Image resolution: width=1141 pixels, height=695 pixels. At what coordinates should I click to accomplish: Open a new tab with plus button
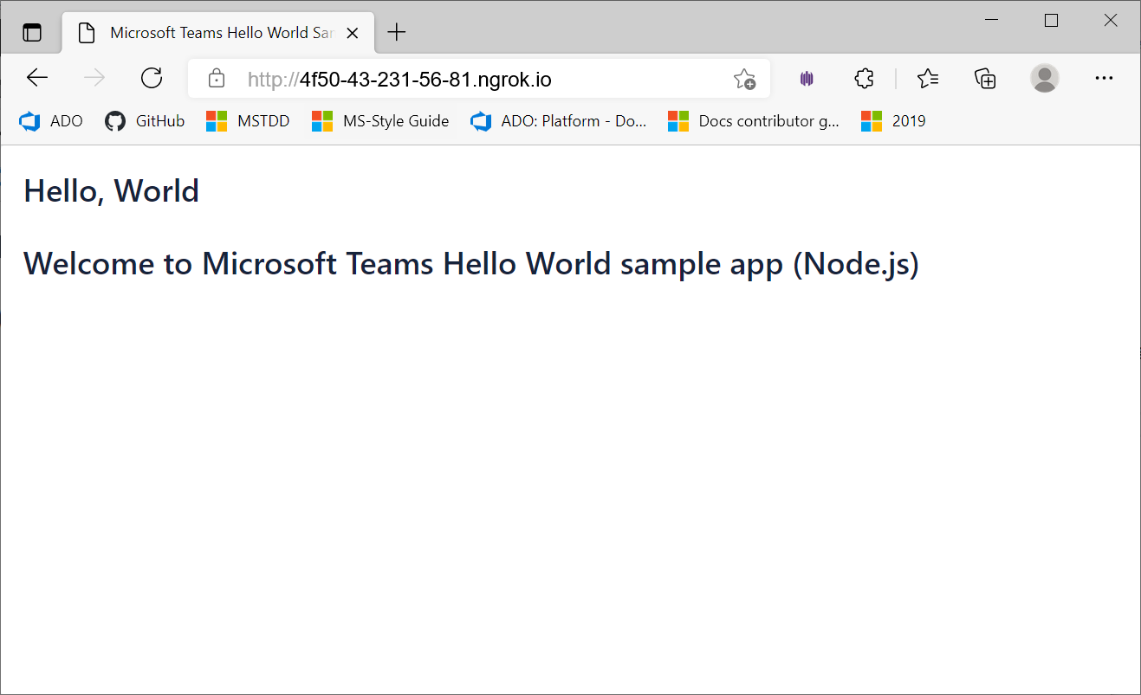tap(396, 33)
